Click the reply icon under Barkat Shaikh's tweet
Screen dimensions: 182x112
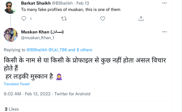click(24, 19)
